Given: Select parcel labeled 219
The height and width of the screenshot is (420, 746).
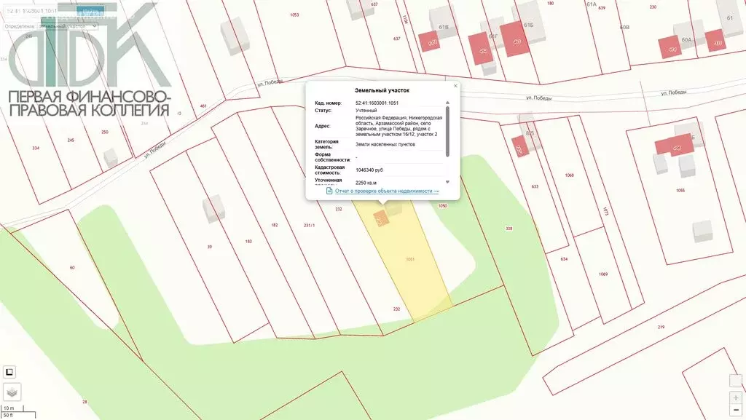Looking at the screenshot, I should click(661, 328).
